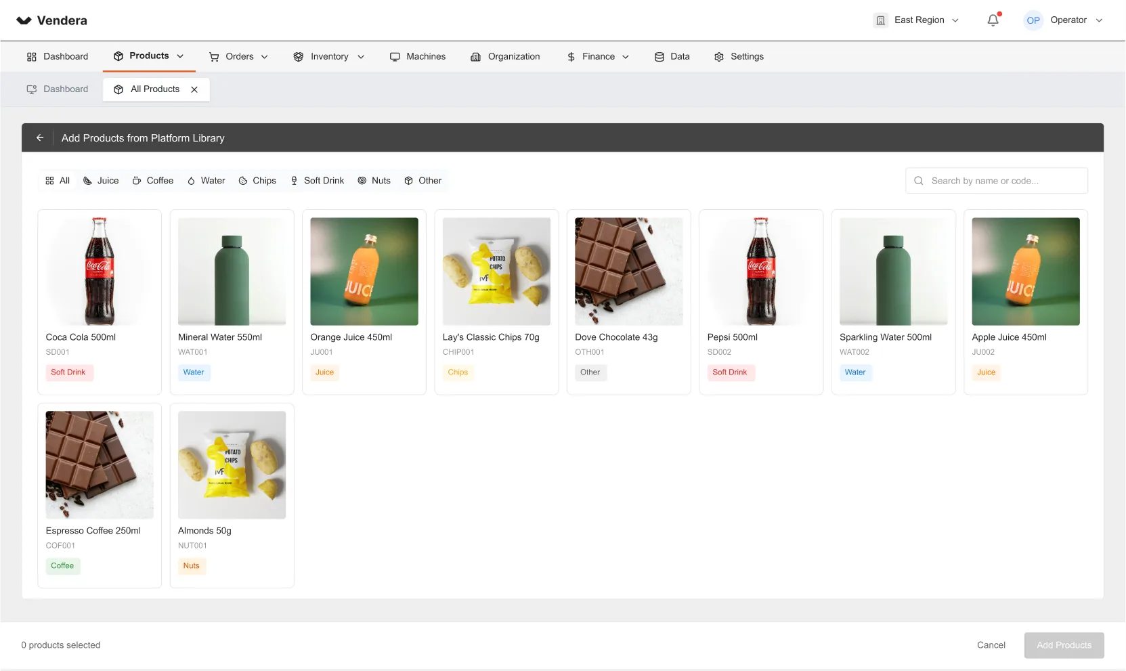Expand the Inventory menu chevron

pos(361,57)
